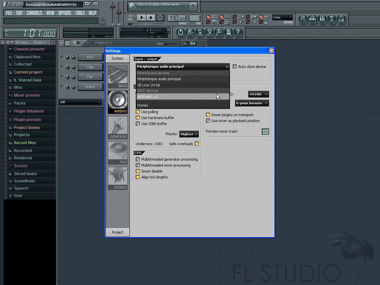Open the All channel filter dropdown
The image size is (380, 285).
80,102
